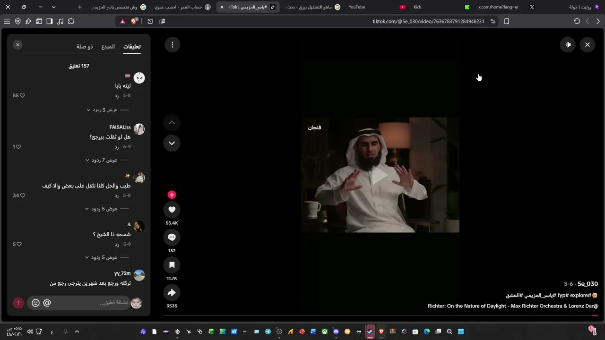
Task: Open Steam from the taskbar
Action: pos(370,331)
